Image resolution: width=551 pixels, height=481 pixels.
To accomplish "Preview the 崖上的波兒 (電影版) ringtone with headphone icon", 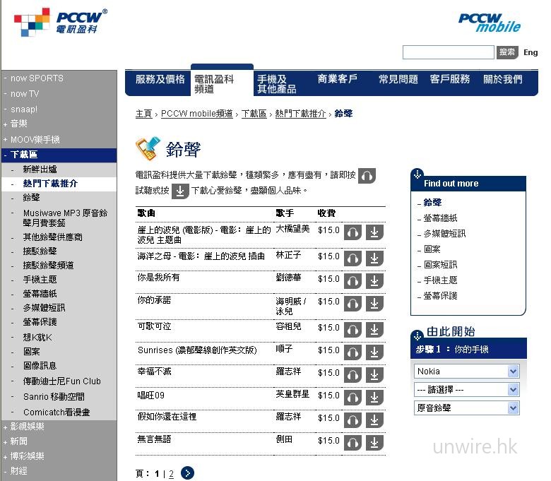I will coord(352,232).
